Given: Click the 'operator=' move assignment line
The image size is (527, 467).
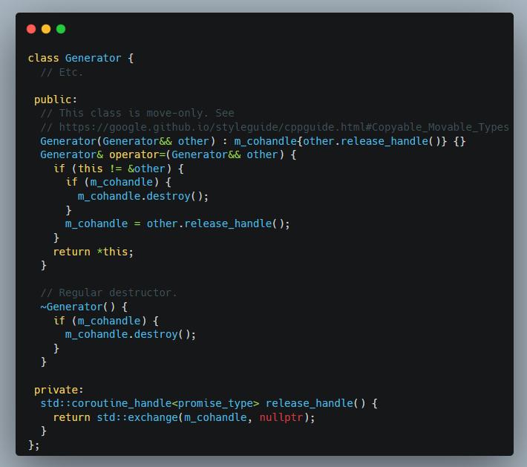Looking at the screenshot, I should 168,155.
